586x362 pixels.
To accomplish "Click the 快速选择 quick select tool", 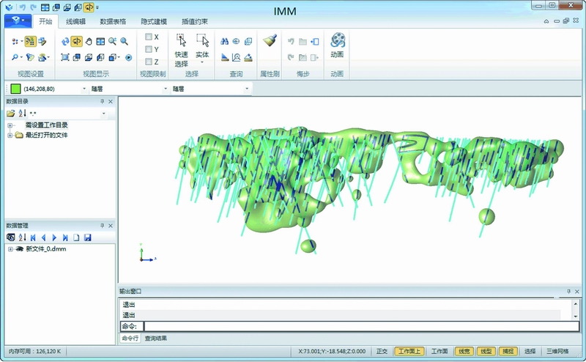I will [x=181, y=50].
